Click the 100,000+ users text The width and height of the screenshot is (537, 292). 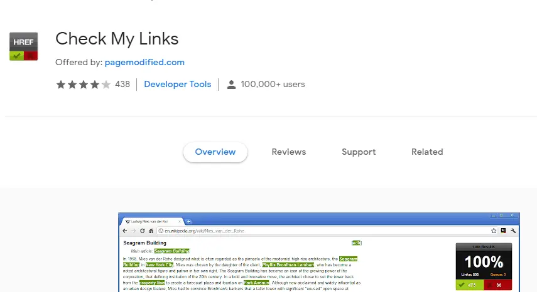(273, 85)
